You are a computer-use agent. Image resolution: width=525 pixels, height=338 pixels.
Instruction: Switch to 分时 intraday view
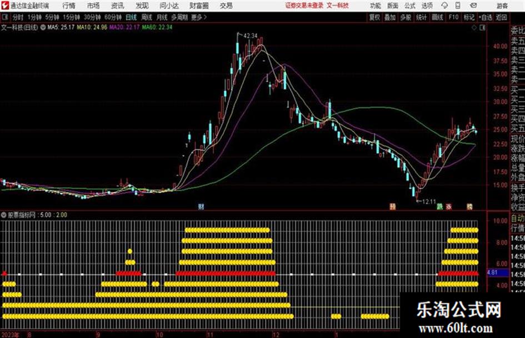pyautogui.click(x=18, y=17)
